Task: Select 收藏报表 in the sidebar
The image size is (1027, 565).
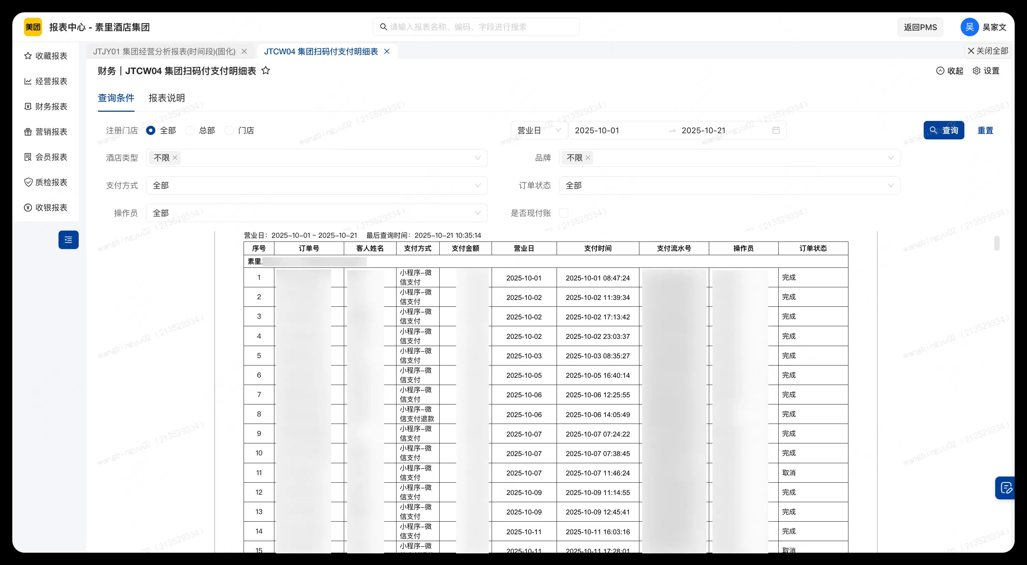Action: click(46, 56)
